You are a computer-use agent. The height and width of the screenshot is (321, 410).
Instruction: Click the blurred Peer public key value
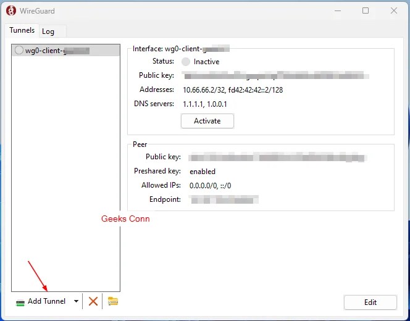[x=277, y=157]
